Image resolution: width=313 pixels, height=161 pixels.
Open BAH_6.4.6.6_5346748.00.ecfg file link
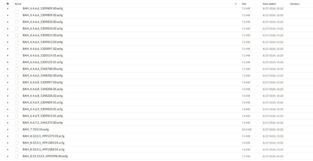pyautogui.click(x=43, y=69)
